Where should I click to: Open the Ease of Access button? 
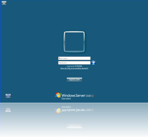click(8, 96)
